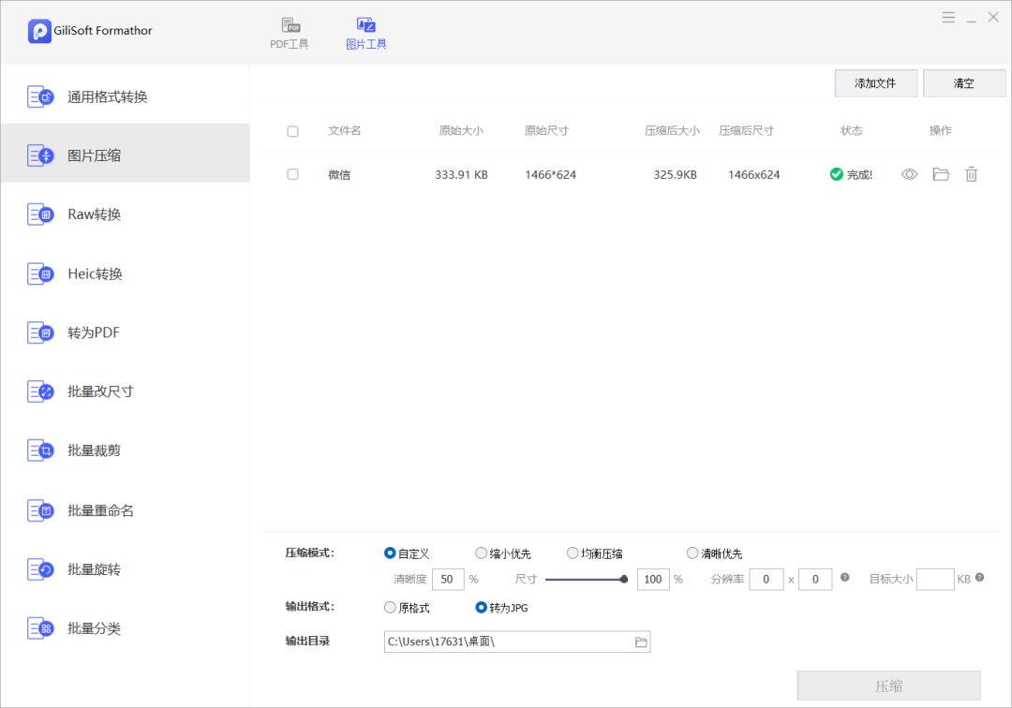Click the 清晰度 percentage input field

click(x=447, y=580)
